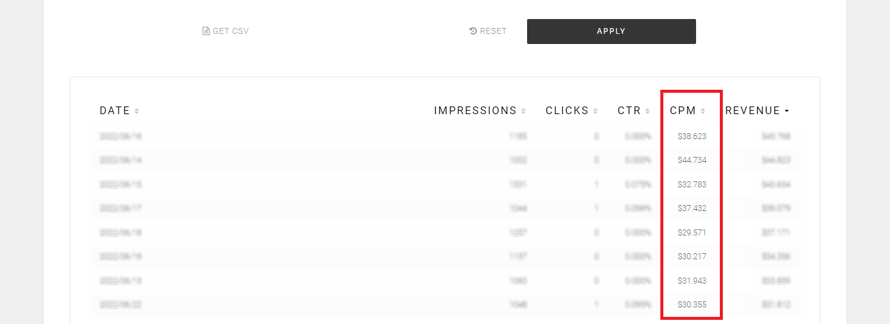Sort by Impressions column header

(x=475, y=111)
